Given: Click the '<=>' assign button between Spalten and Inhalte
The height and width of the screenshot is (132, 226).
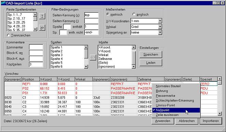Looking at the screenshot, I should point(93,58).
